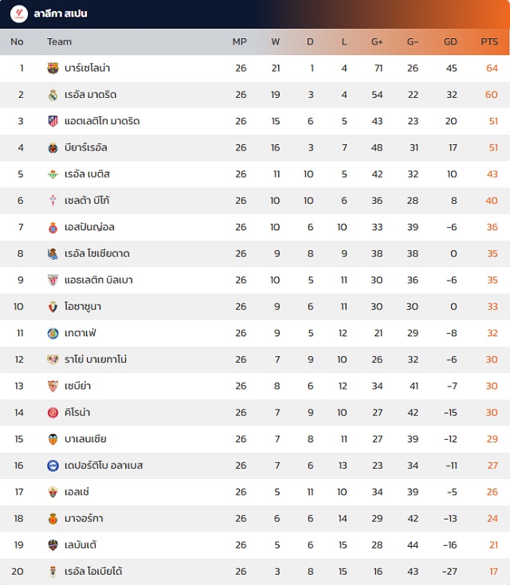Open the เรอัล มาดริด team link
Screen dimensions: 510x585
(x=91, y=95)
